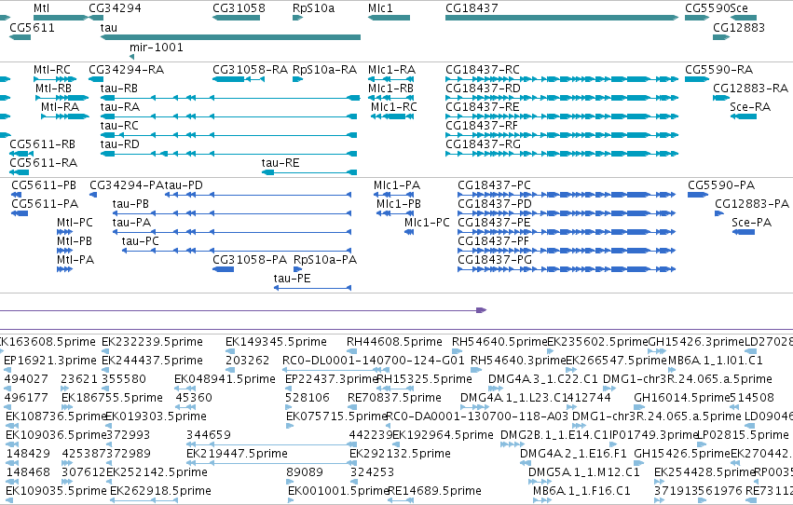The image size is (793, 505).
Task: Click the CG5590-RA transcript label
Action: (719, 69)
